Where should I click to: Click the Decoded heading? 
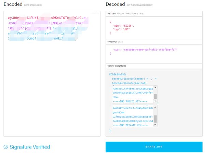(x=115, y=4)
